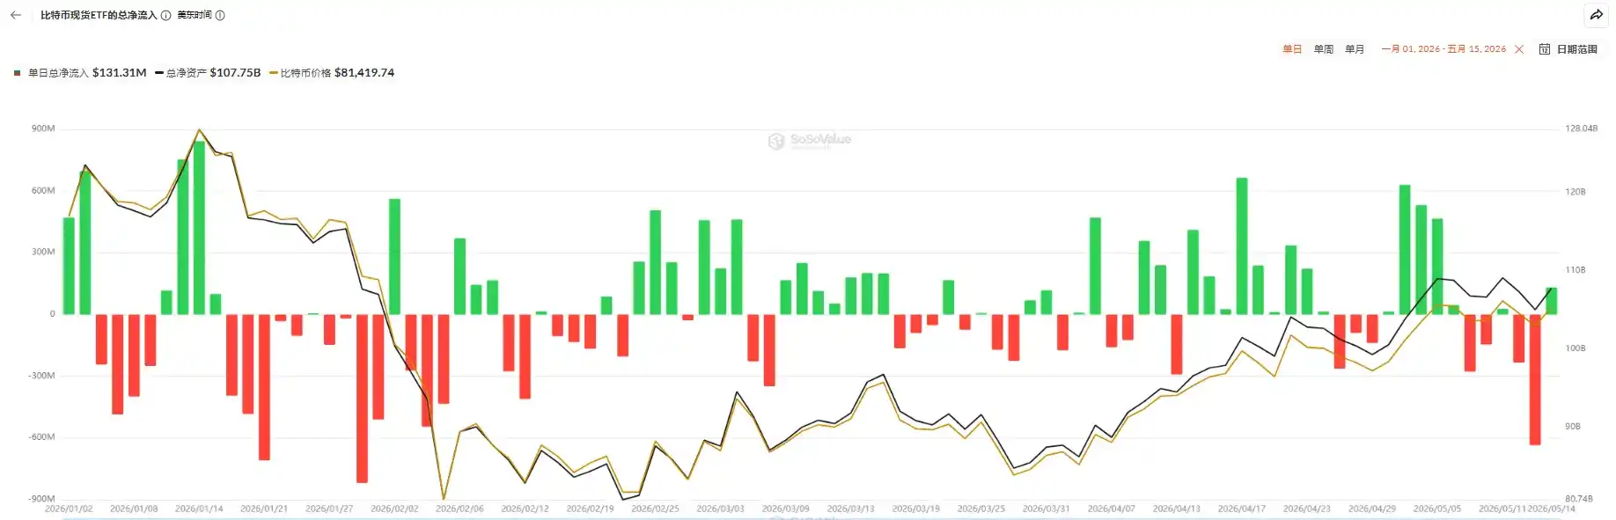The height and width of the screenshot is (520, 1616).
Task: Click the 2026/01/02 date axis label
Action: coord(69,509)
